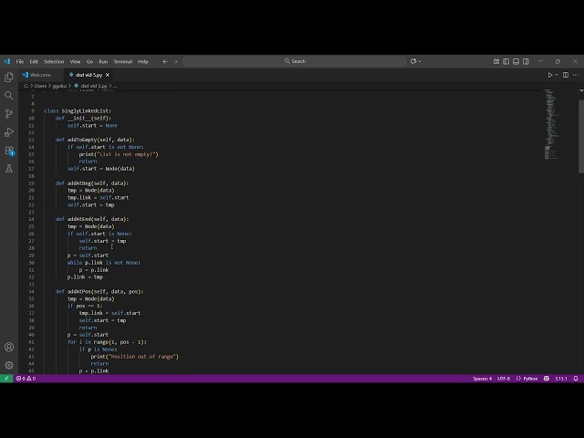Open the remote window indicator
This screenshot has height=438, width=584.
tap(6, 379)
